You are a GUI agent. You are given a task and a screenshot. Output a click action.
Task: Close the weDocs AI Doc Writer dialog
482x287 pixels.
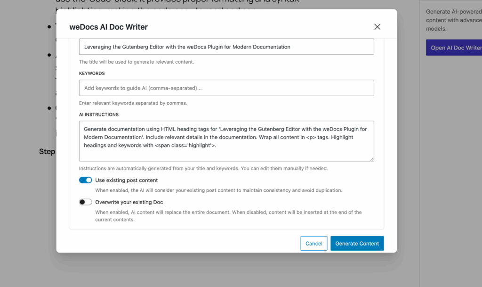pos(377,27)
